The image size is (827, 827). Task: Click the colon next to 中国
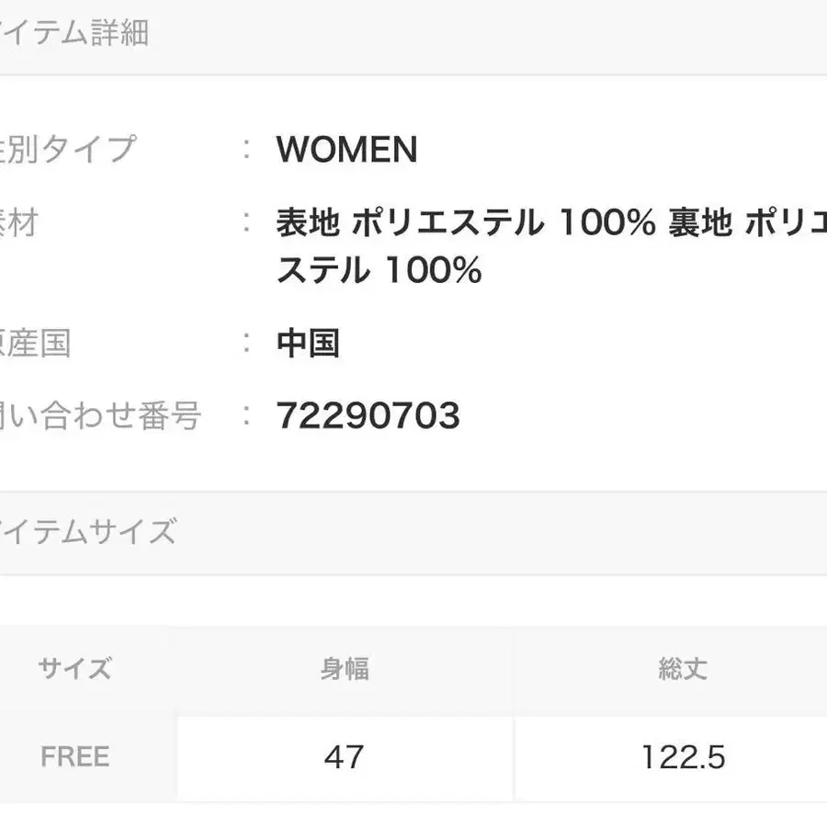(246, 344)
